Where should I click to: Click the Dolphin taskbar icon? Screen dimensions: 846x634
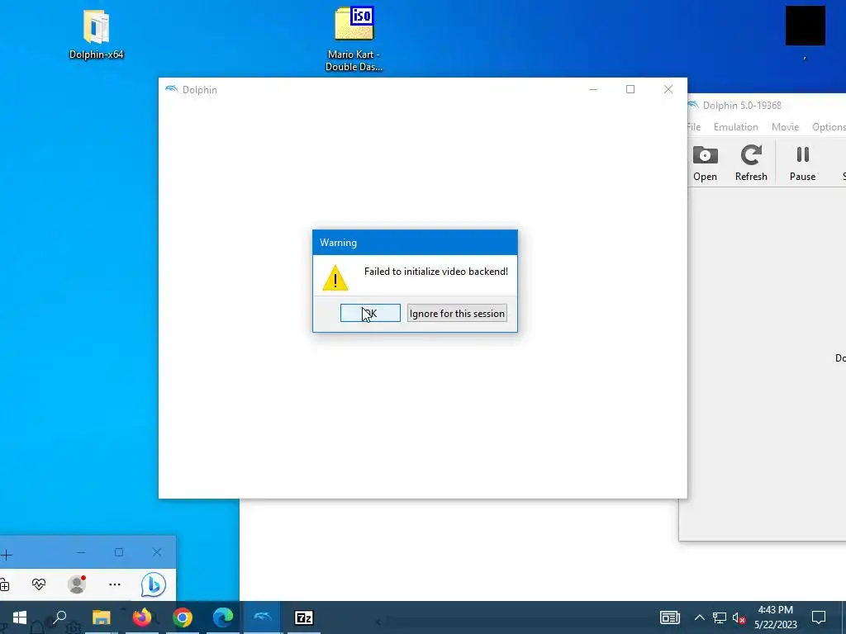[x=263, y=617]
